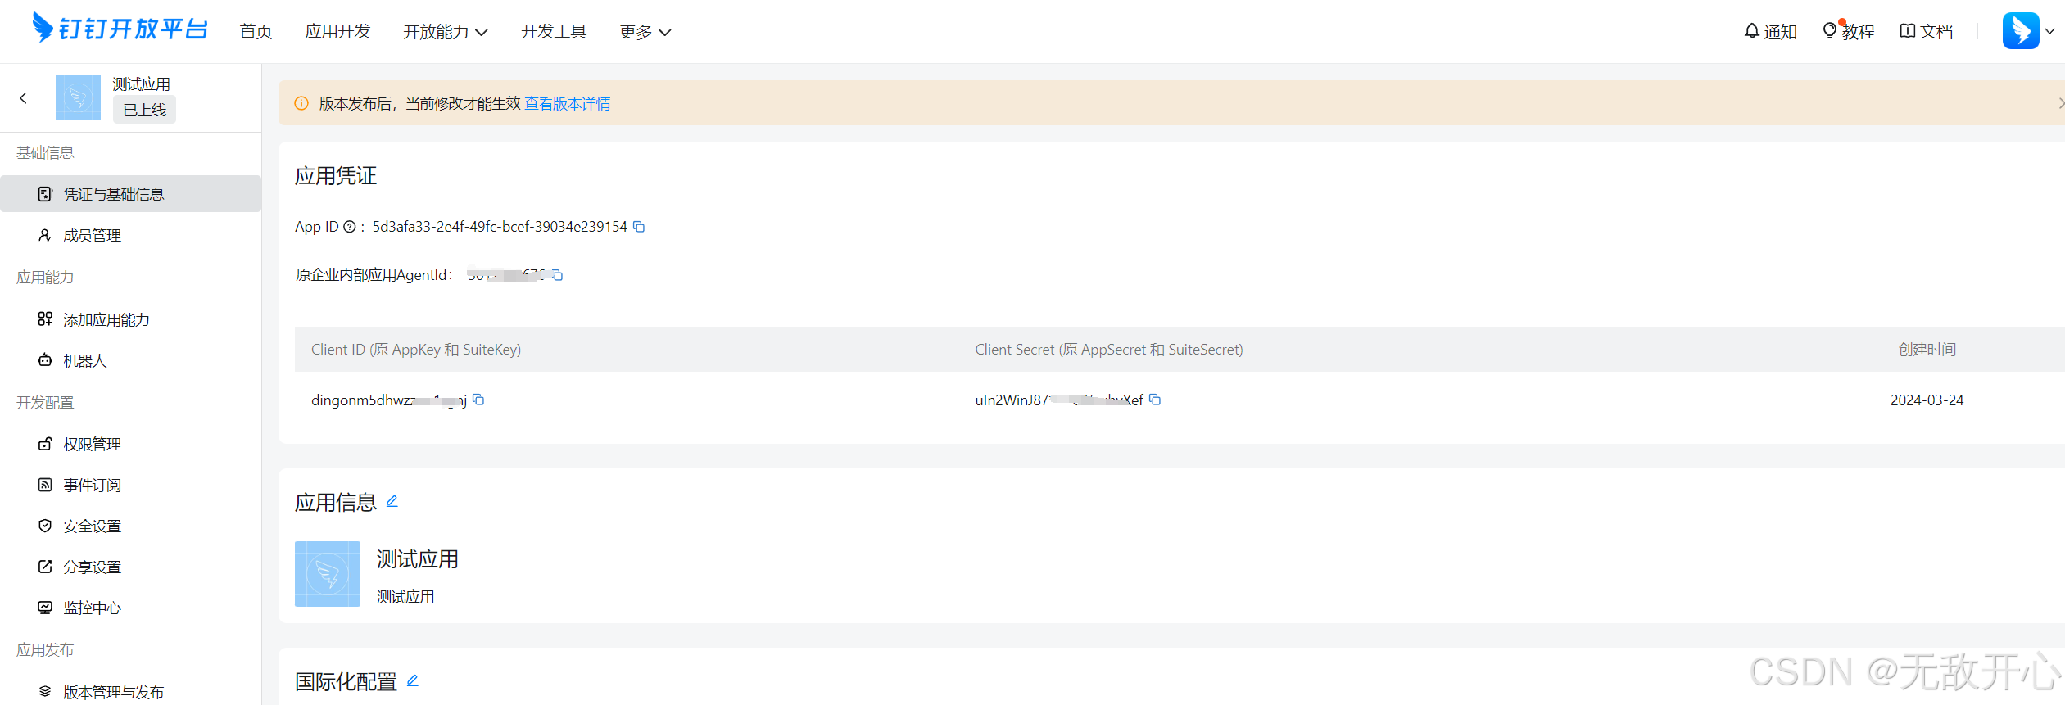This screenshot has width=2065, height=705.
Task: Expand 开放能力 dropdown menu
Action: tap(445, 31)
